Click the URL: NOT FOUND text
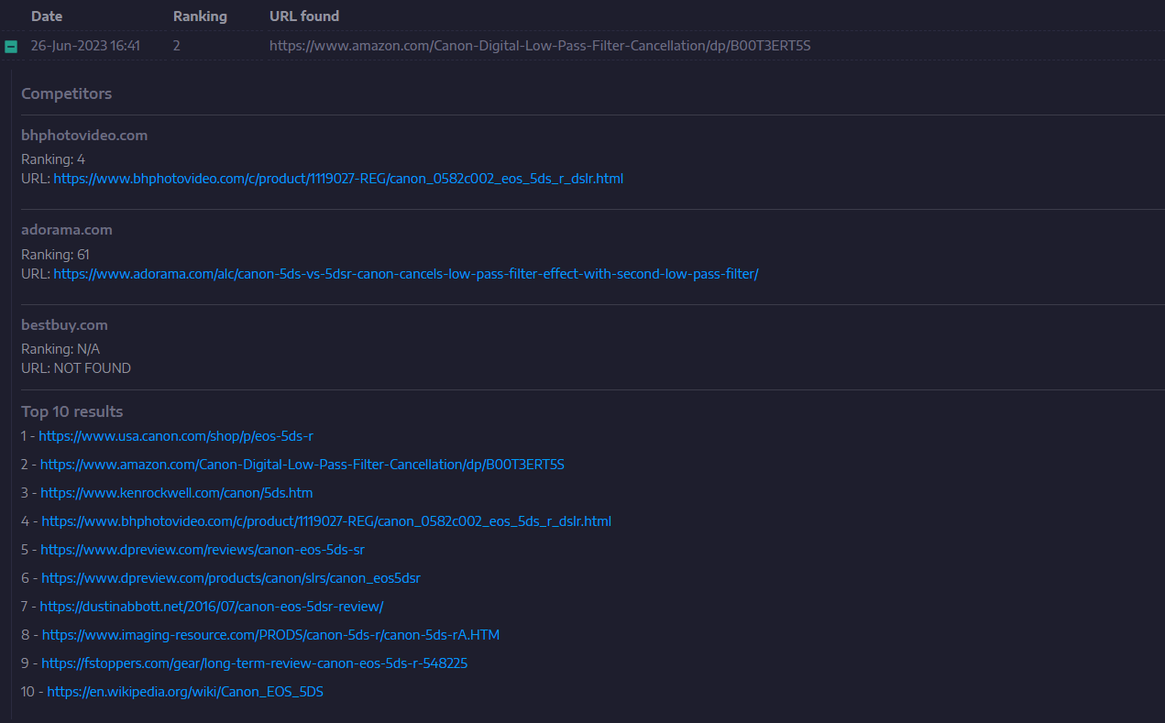The image size is (1165, 723). pyautogui.click(x=76, y=368)
